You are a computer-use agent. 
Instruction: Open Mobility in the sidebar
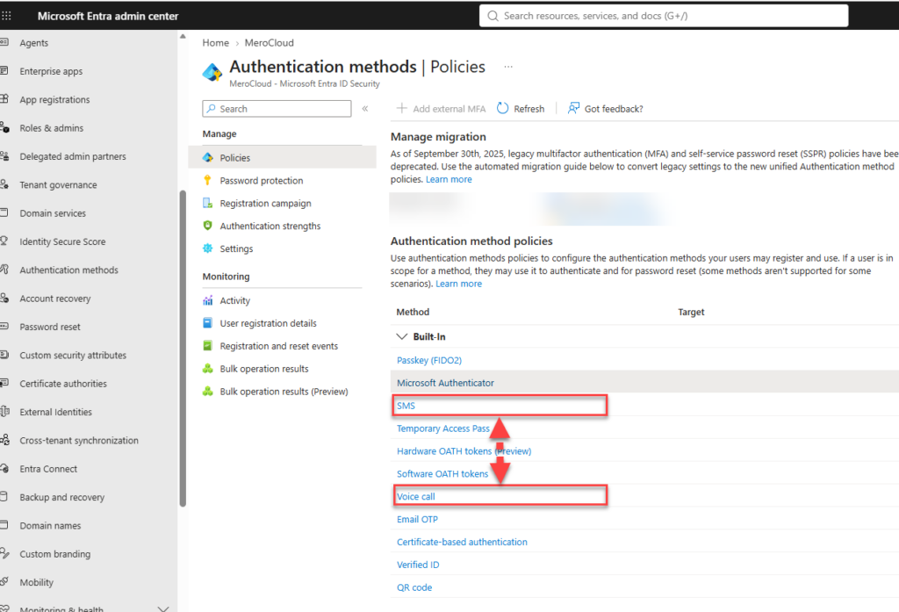[37, 582]
